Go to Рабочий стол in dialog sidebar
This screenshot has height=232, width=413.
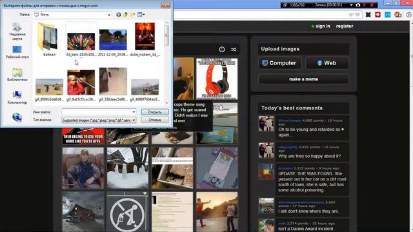pyautogui.click(x=17, y=52)
